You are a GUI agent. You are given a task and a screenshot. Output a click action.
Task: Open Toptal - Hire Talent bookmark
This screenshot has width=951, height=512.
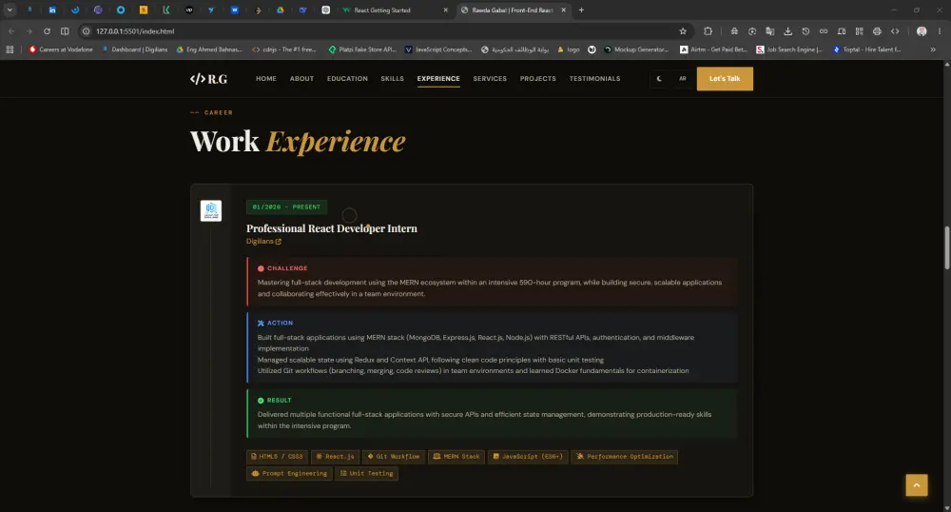pyautogui.click(x=866, y=49)
